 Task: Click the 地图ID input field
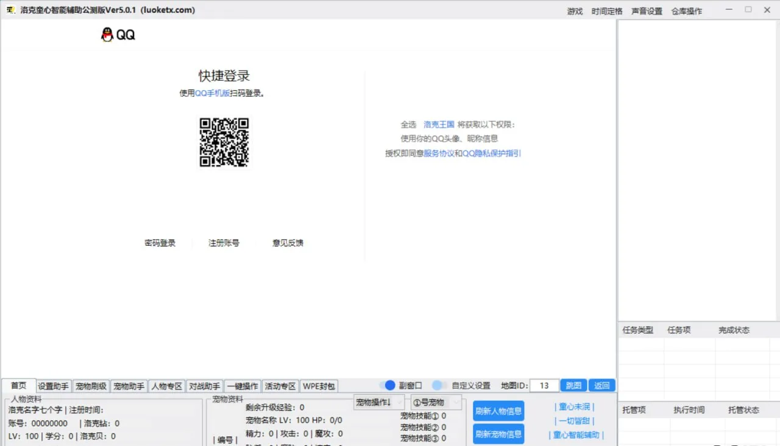(544, 385)
